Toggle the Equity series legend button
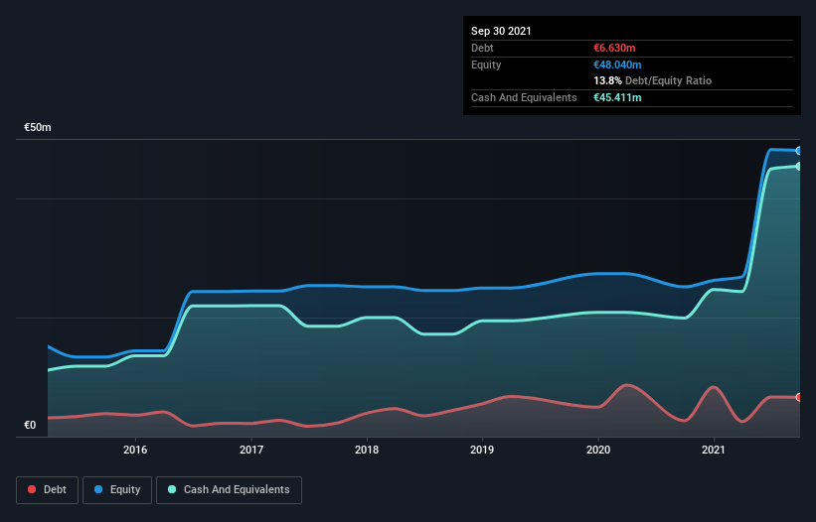Screen dimensions: 816x522 (117, 490)
